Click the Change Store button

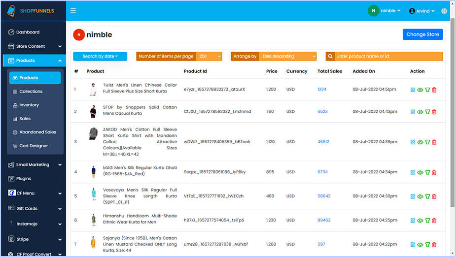coord(422,34)
